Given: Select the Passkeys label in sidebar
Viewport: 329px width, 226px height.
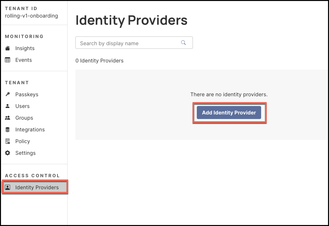Looking at the screenshot, I should (27, 94).
